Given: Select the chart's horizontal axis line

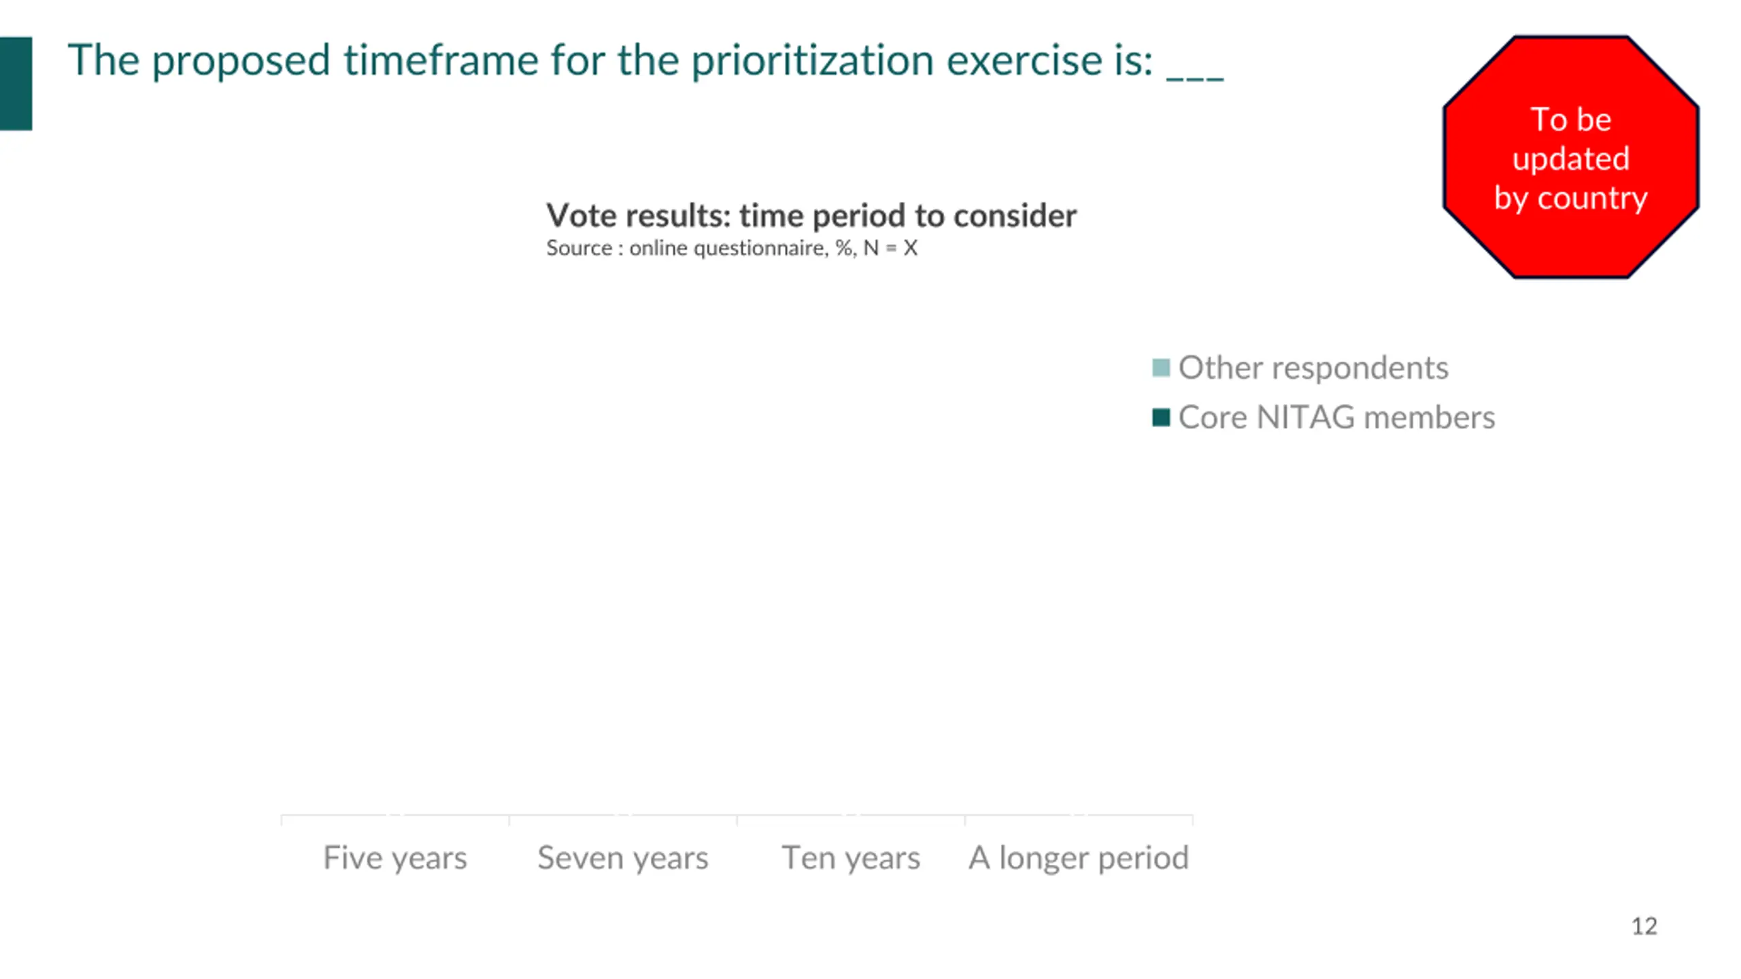Looking at the screenshot, I should click(x=737, y=814).
